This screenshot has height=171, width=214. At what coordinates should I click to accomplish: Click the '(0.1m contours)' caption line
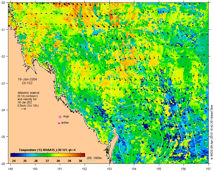coord(28,96)
